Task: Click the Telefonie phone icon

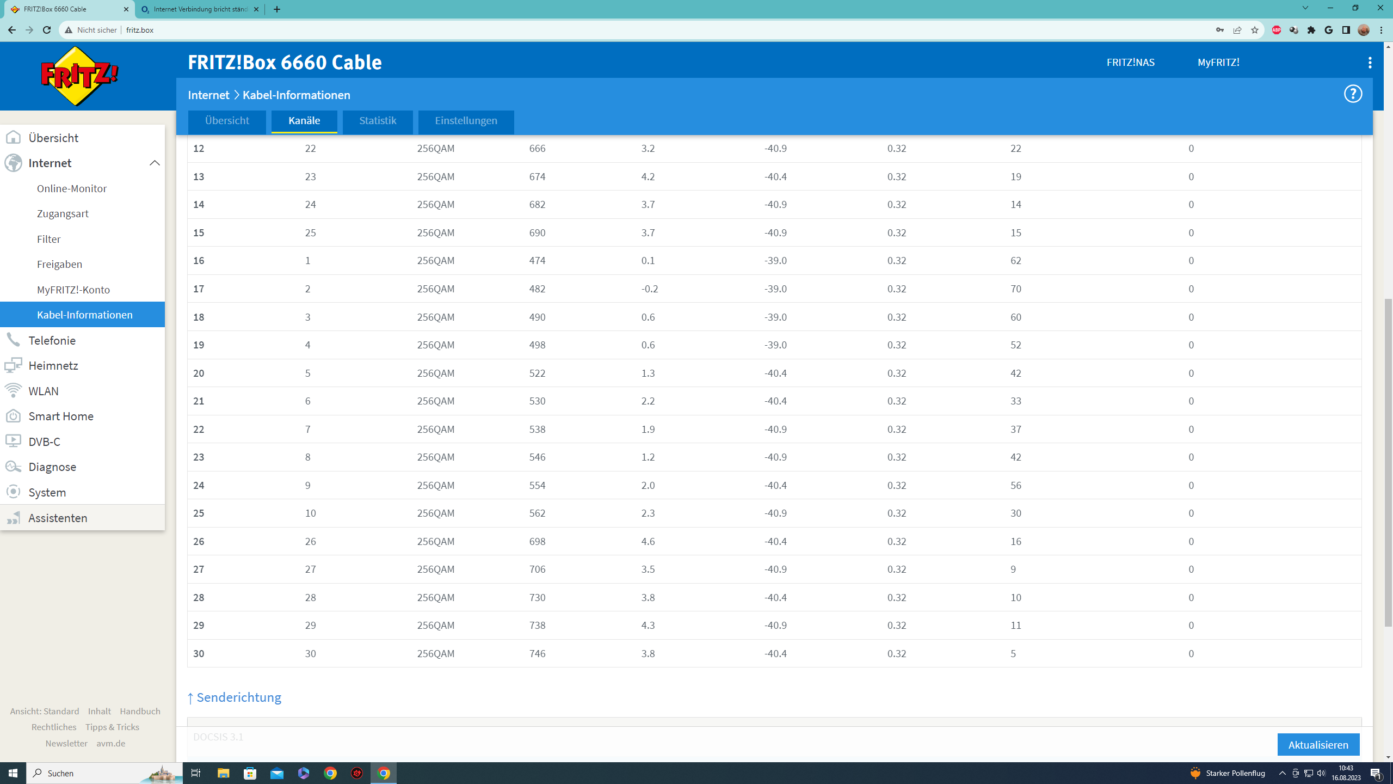Action: click(x=13, y=340)
